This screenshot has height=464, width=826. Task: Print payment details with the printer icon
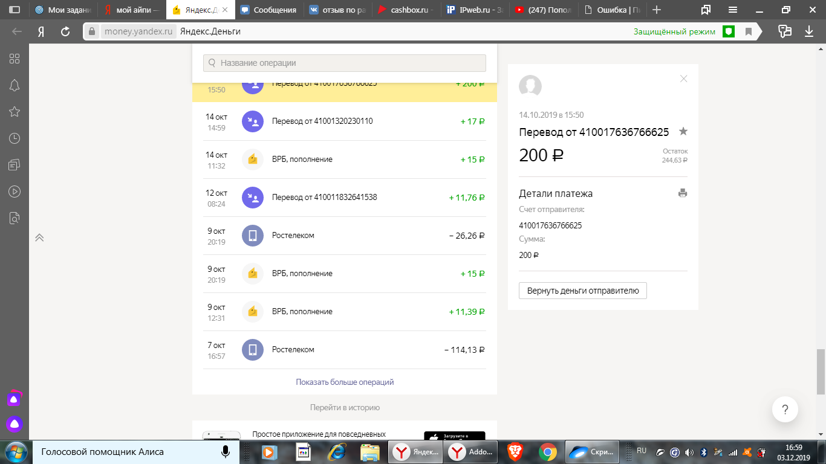683,193
